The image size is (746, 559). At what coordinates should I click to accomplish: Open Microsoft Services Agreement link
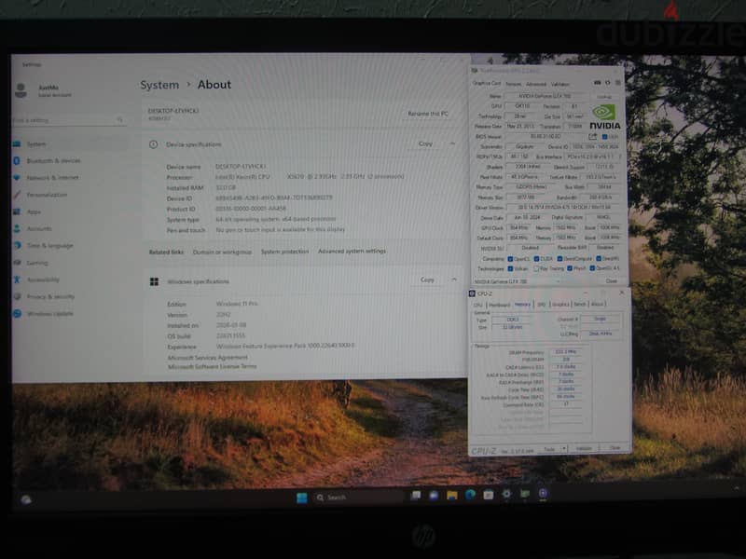[207, 358]
